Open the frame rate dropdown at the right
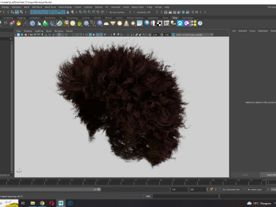Viewport: 276px width, 207px height. point(273,189)
